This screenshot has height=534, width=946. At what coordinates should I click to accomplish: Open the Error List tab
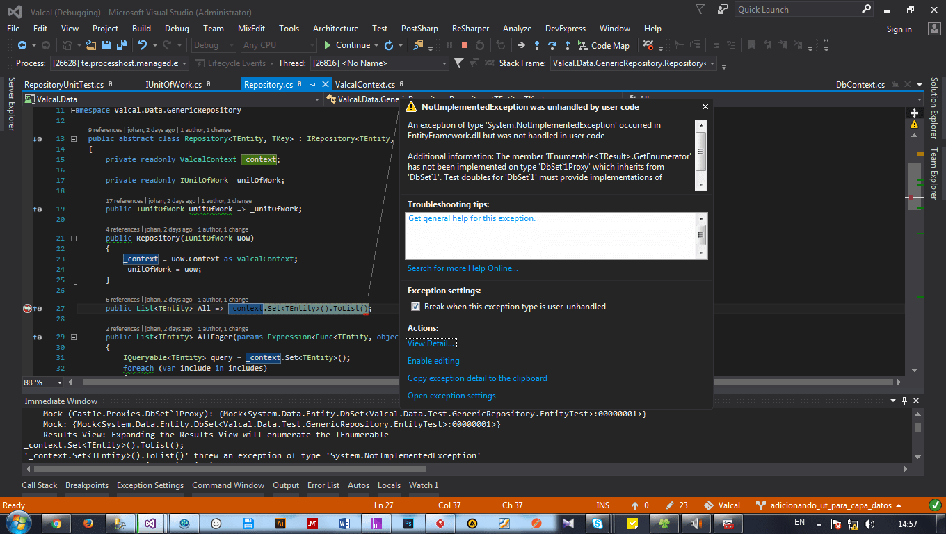[323, 485]
